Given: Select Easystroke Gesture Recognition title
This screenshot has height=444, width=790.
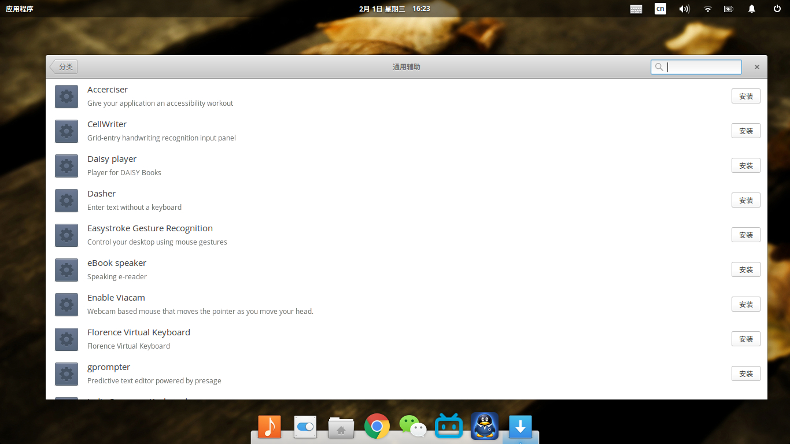Looking at the screenshot, I should click(150, 228).
